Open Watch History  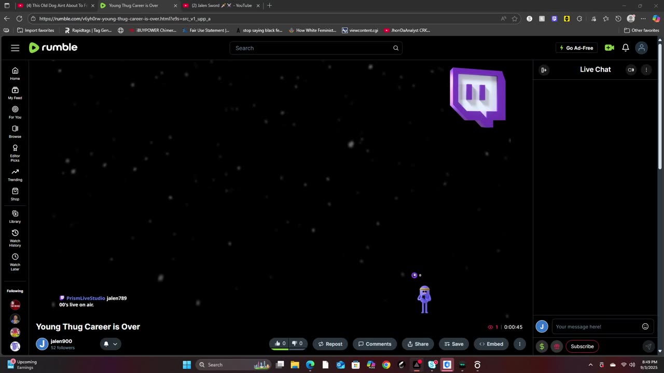pos(15,238)
